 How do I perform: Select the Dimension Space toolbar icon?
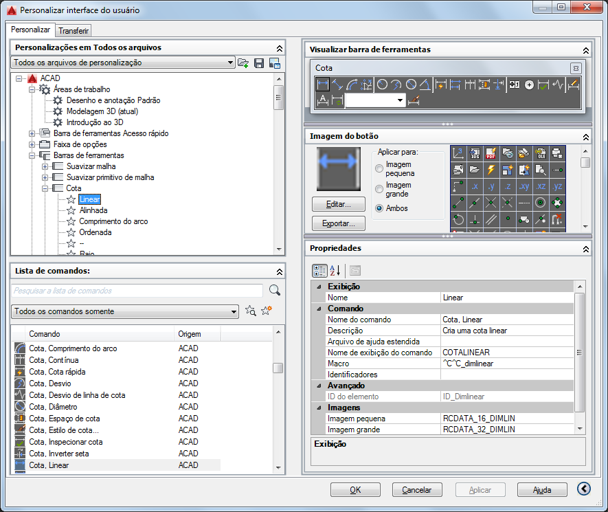(484, 85)
